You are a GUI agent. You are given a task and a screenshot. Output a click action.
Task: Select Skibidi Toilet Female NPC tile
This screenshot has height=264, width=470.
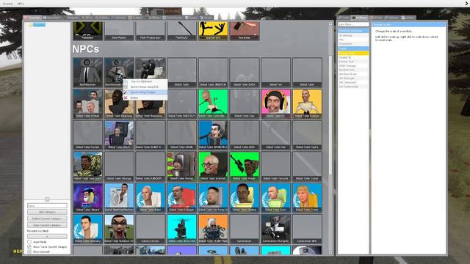click(88, 135)
